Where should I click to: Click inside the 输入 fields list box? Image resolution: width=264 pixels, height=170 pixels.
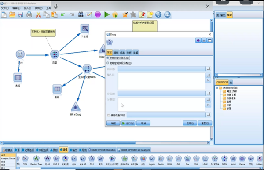161,81
